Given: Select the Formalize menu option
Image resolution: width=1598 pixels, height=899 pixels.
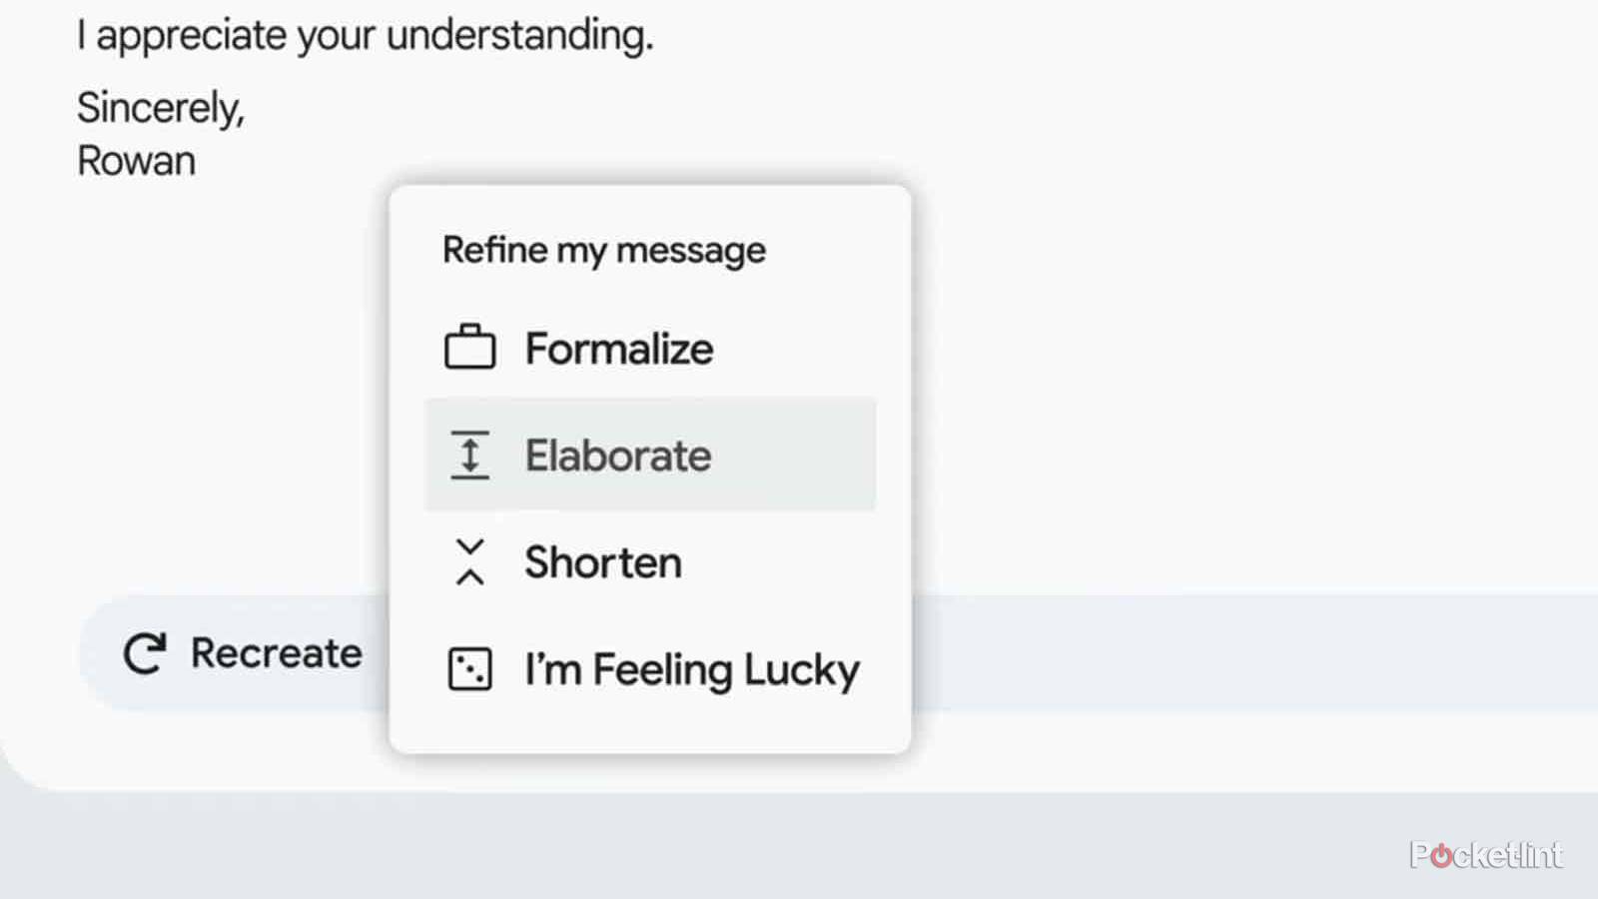Looking at the screenshot, I should coord(619,349).
